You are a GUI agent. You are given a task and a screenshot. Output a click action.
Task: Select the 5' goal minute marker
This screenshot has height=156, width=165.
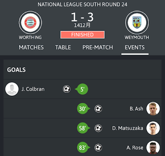[82, 89]
